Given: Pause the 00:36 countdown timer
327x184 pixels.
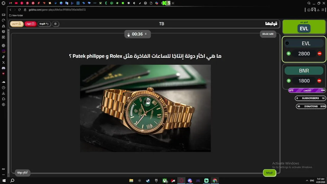Looking at the screenshot, I should (x=146, y=34).
